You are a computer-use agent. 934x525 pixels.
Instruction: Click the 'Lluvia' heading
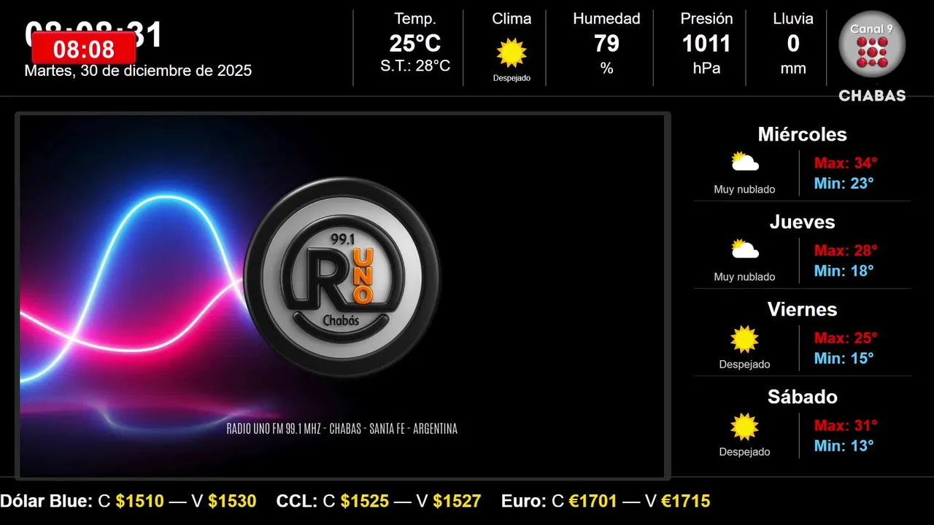pyautogui.click(x=793, y=19)
